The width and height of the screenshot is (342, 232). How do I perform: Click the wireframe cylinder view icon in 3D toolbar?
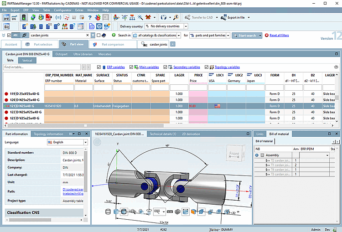point(108,212)
